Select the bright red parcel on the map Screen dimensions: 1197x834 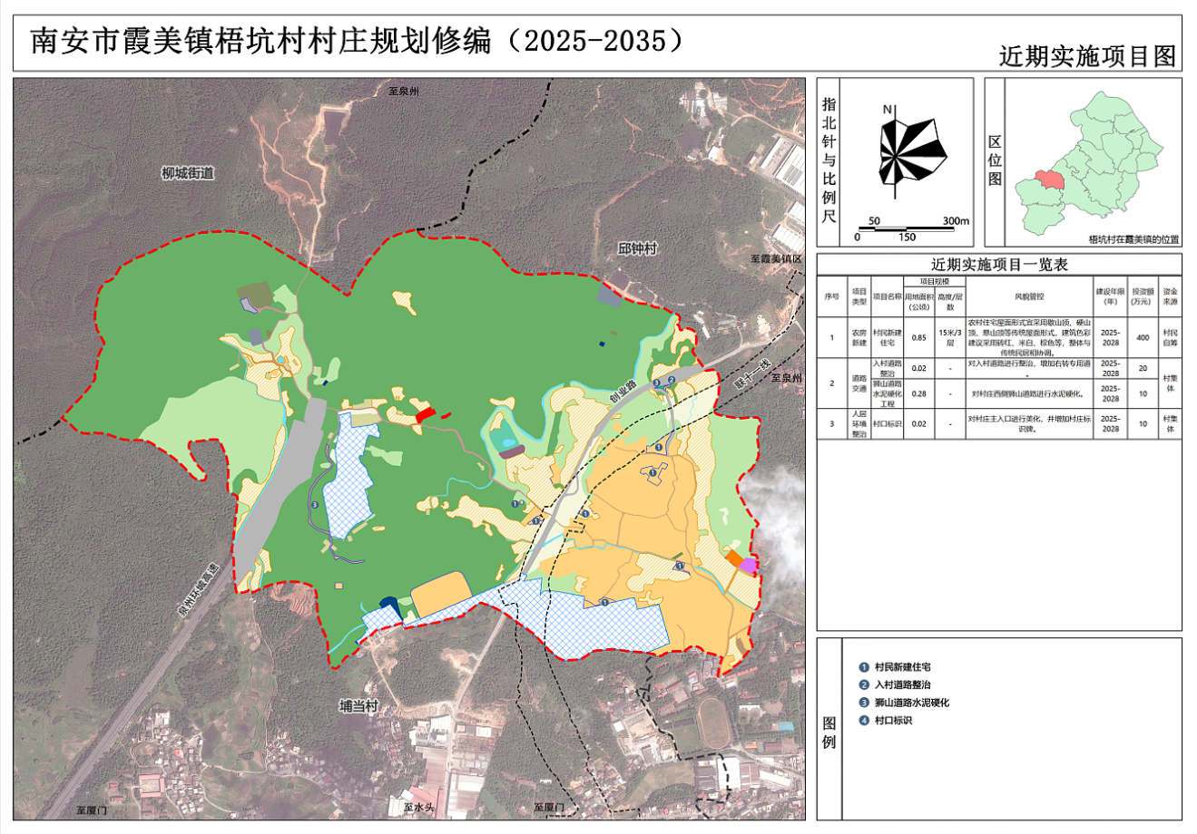click(x=426, y=414)
